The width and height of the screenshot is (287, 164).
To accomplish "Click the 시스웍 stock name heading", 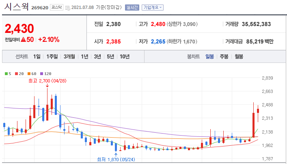I will pos(17,7).
